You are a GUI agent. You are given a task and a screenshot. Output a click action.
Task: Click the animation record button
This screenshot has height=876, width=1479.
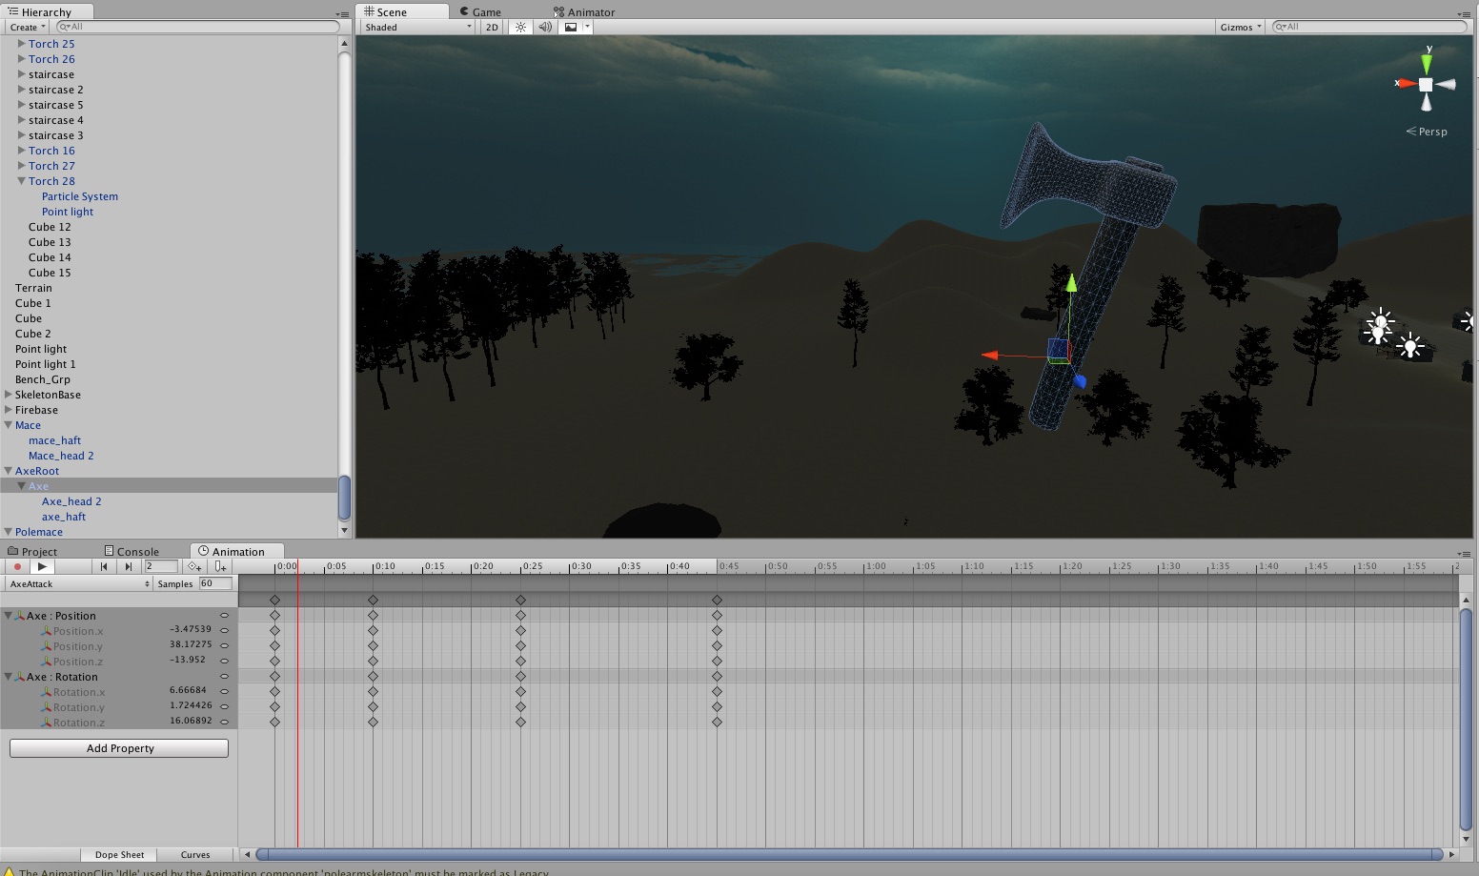(x=17, y=566)
